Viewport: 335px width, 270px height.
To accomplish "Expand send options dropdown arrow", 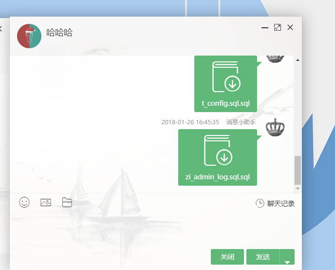I will pyautogui.click(x=287, y=257).
